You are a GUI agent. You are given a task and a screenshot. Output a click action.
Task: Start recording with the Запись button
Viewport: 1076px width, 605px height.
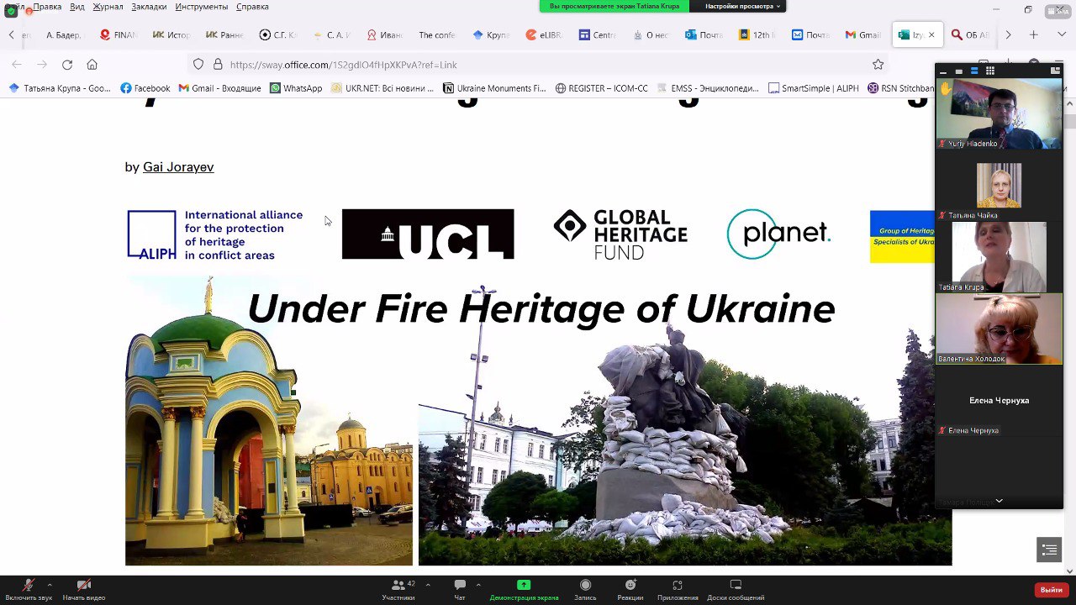[x=585, y=589]
